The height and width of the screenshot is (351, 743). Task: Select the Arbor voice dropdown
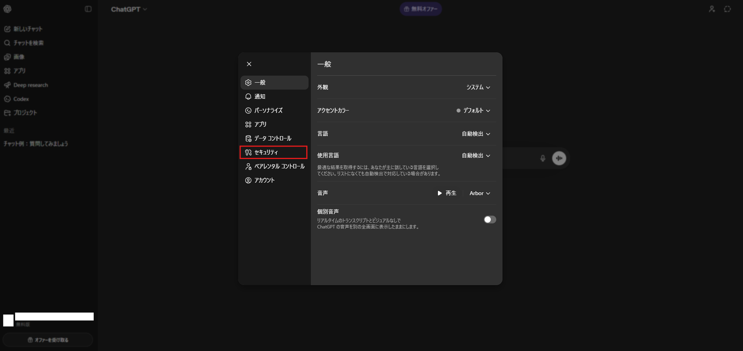[x=480, y=193]
